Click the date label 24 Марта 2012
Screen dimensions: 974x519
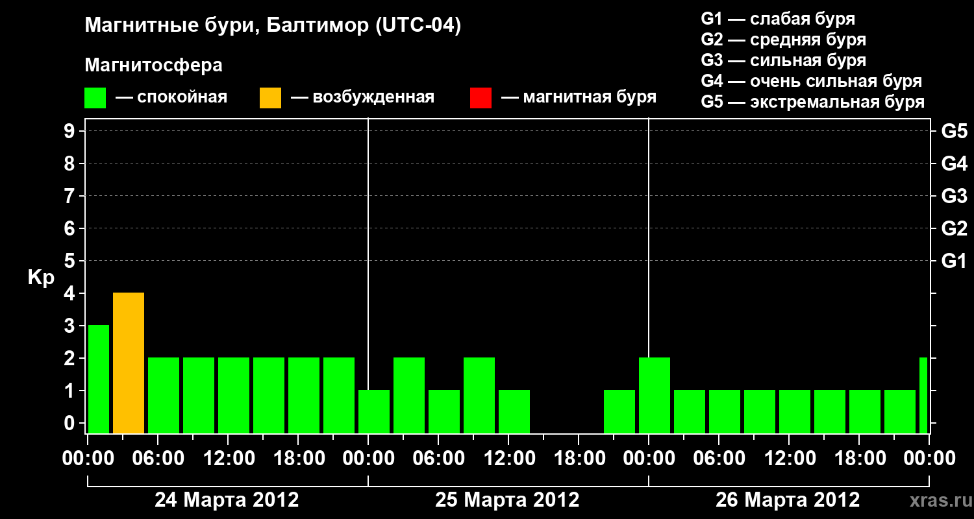(227, 500)
